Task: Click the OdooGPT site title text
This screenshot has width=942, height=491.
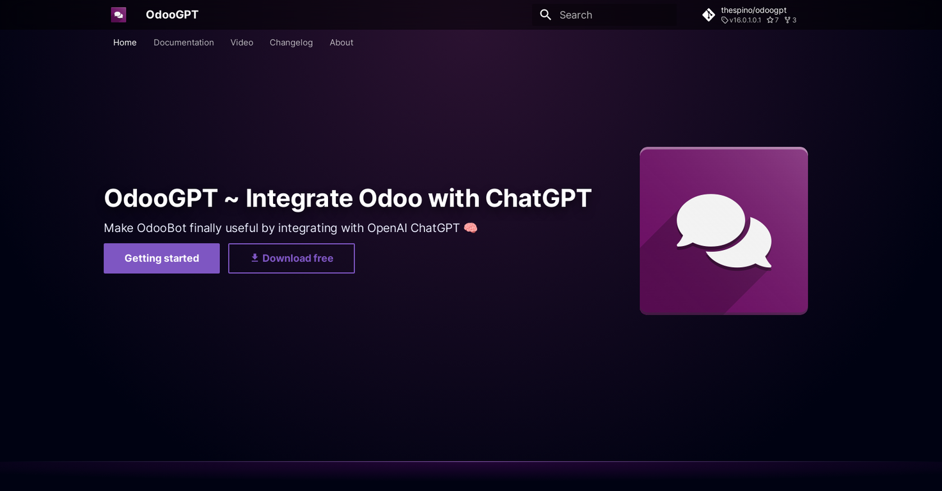Action: tap(172, 15)
